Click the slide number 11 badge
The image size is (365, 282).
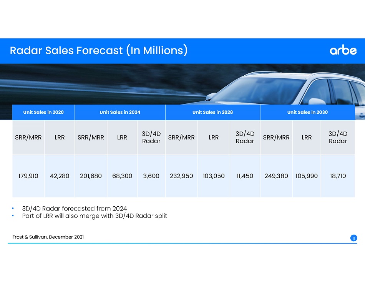click(x=353, y=238)
